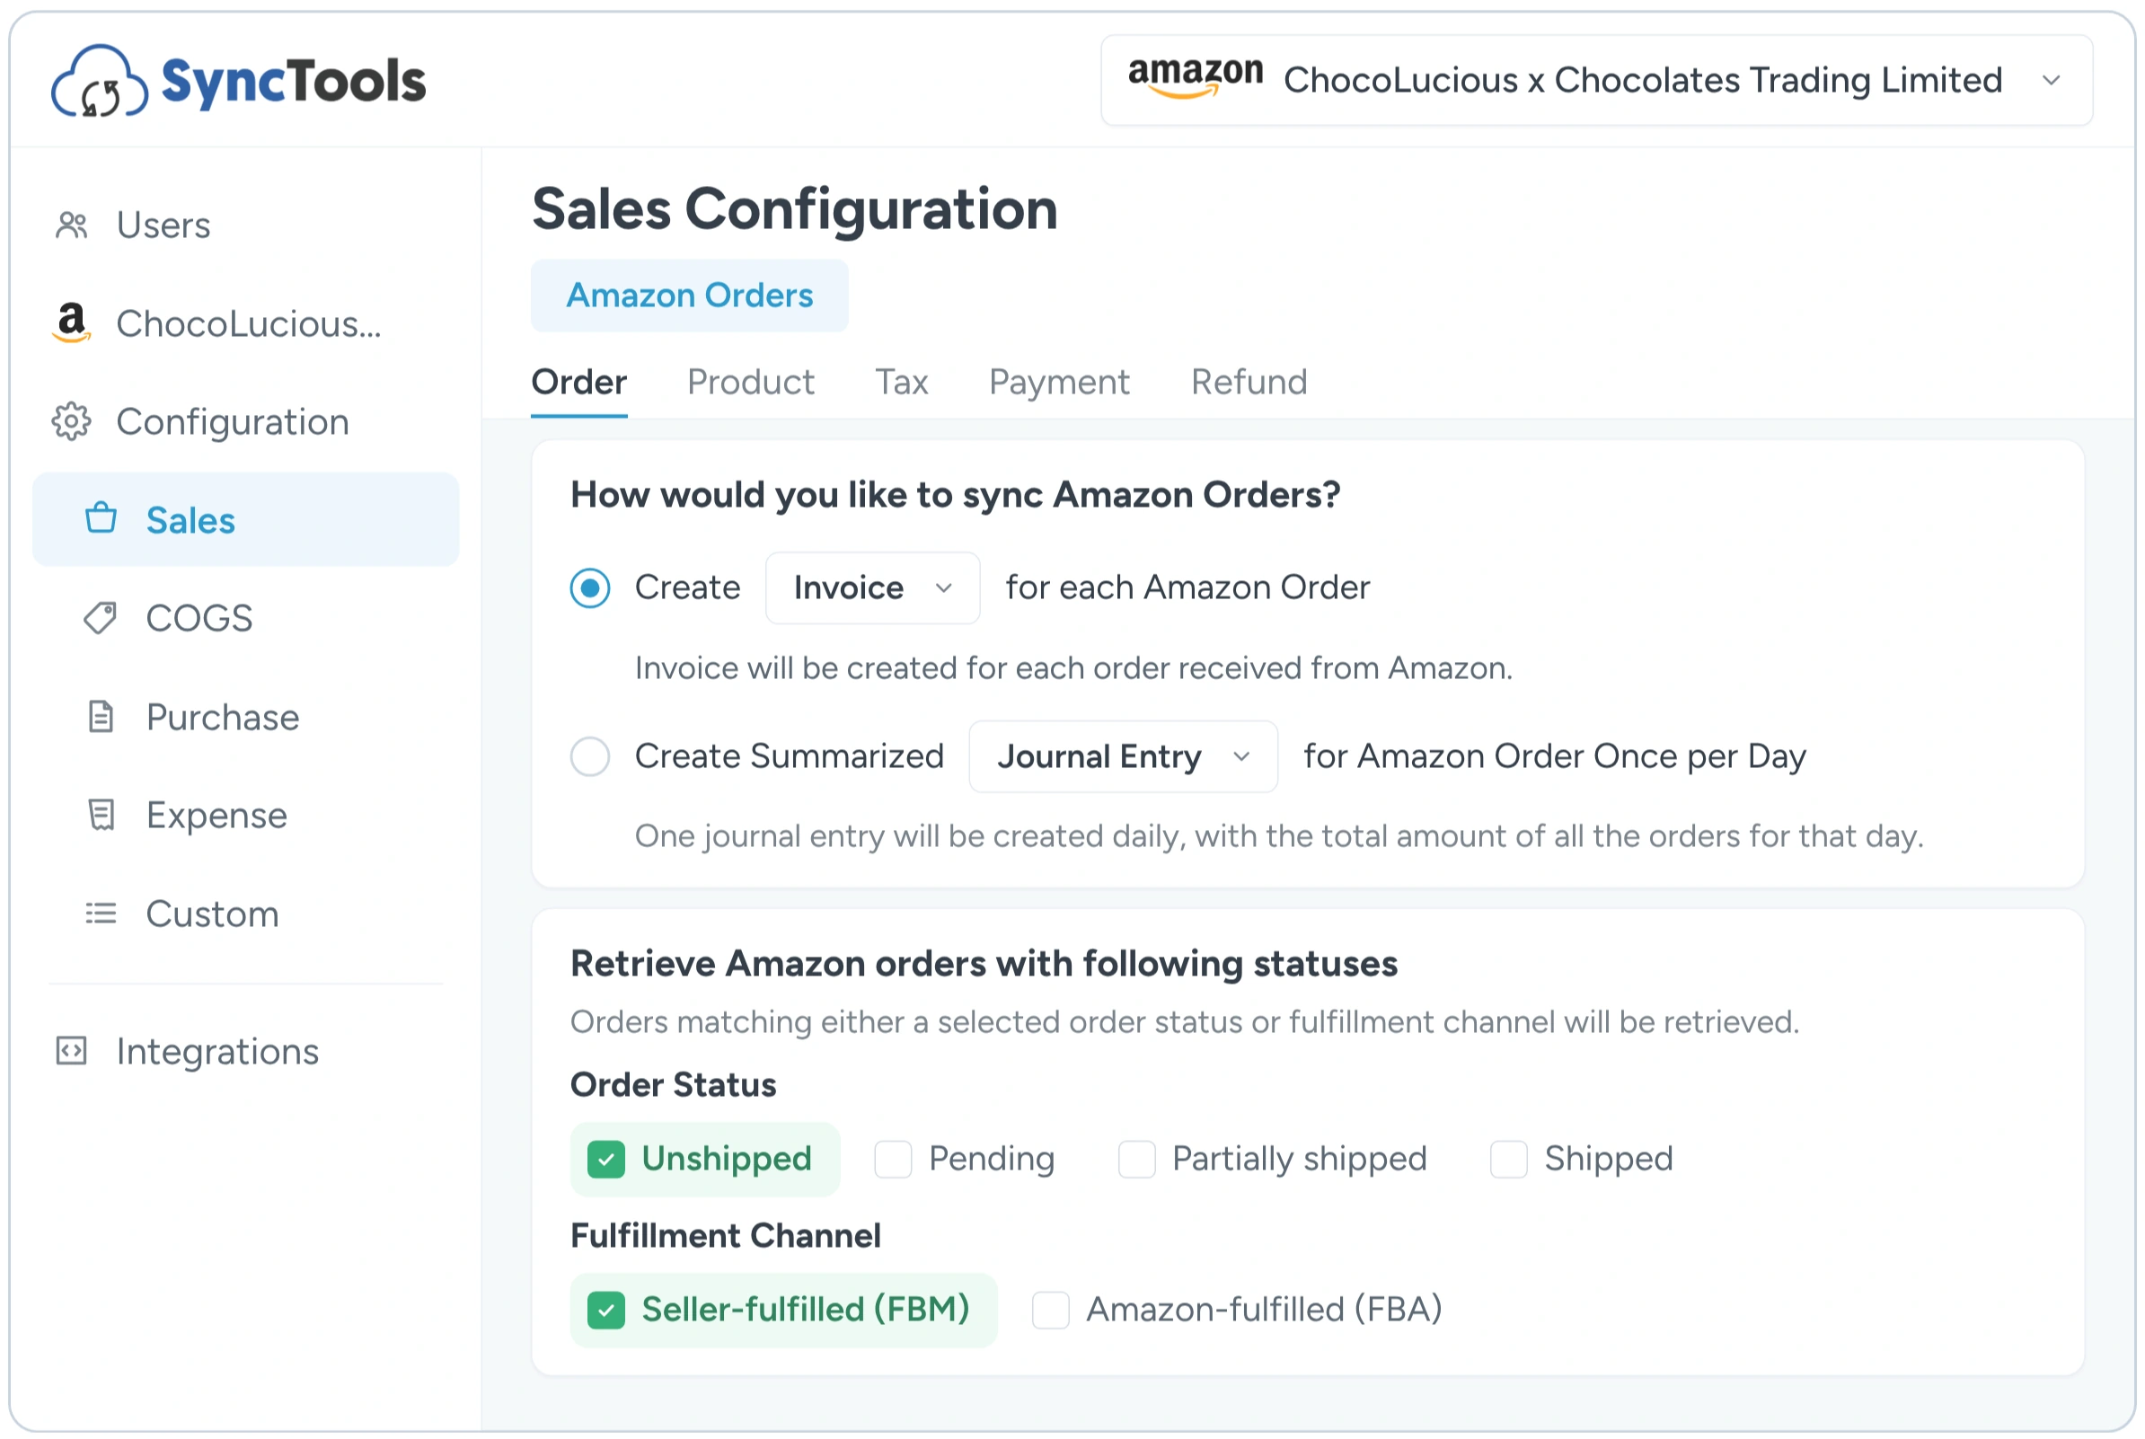Click the COGS tag icon
This screenshot has height=1439, width=2145.
coord(101,618)
